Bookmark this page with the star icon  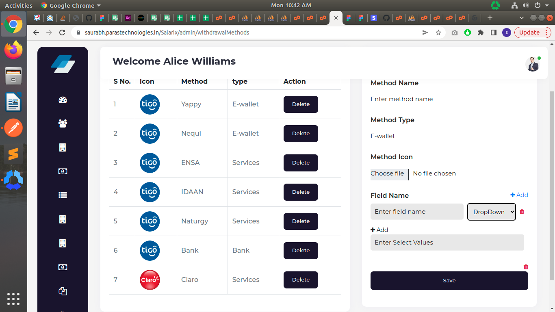point(438,32)
